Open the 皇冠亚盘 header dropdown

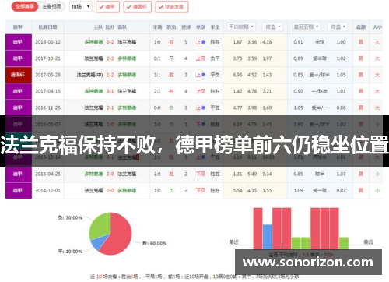tap(306, 26)
